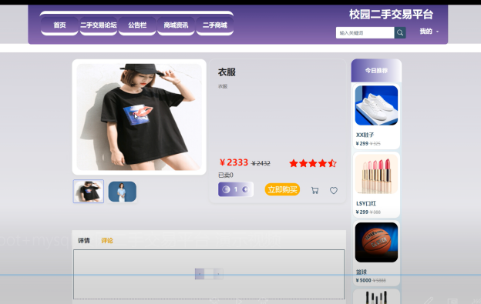Favorite the item with heart icon
Screen dimensions: 481x304
(334, 190)
